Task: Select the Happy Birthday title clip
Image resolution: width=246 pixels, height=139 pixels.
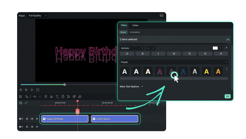Action: [65, 119]
